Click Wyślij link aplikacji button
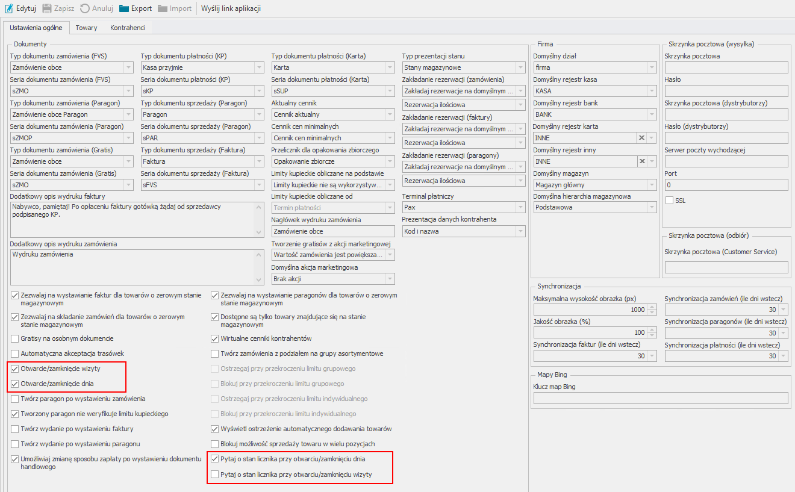Screen dimensions: 795x492 pos(231,8)
